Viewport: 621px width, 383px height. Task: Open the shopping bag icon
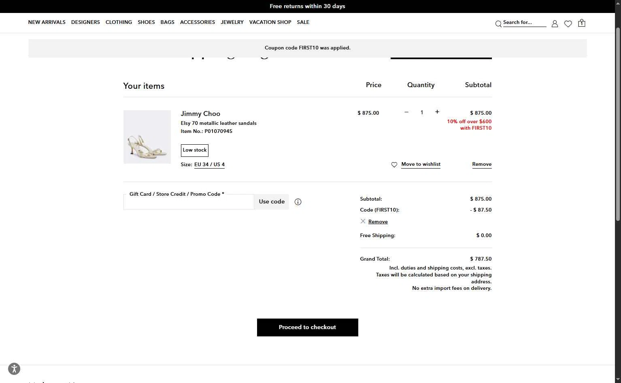(x=582, y=23)
